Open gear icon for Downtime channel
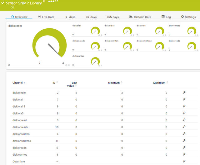Image resolution: width=200 pixels, height=165 pixels. [x=184, y=161]
